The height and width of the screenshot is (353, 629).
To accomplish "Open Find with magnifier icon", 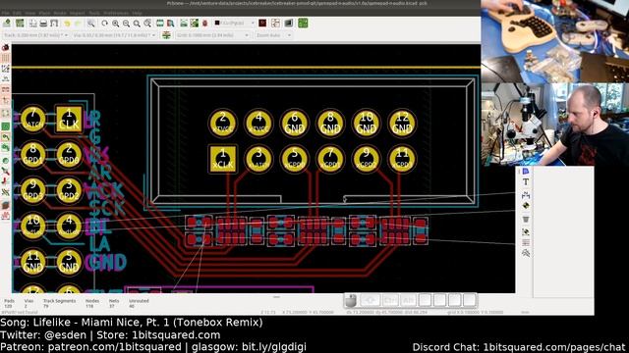I will 91,24.
